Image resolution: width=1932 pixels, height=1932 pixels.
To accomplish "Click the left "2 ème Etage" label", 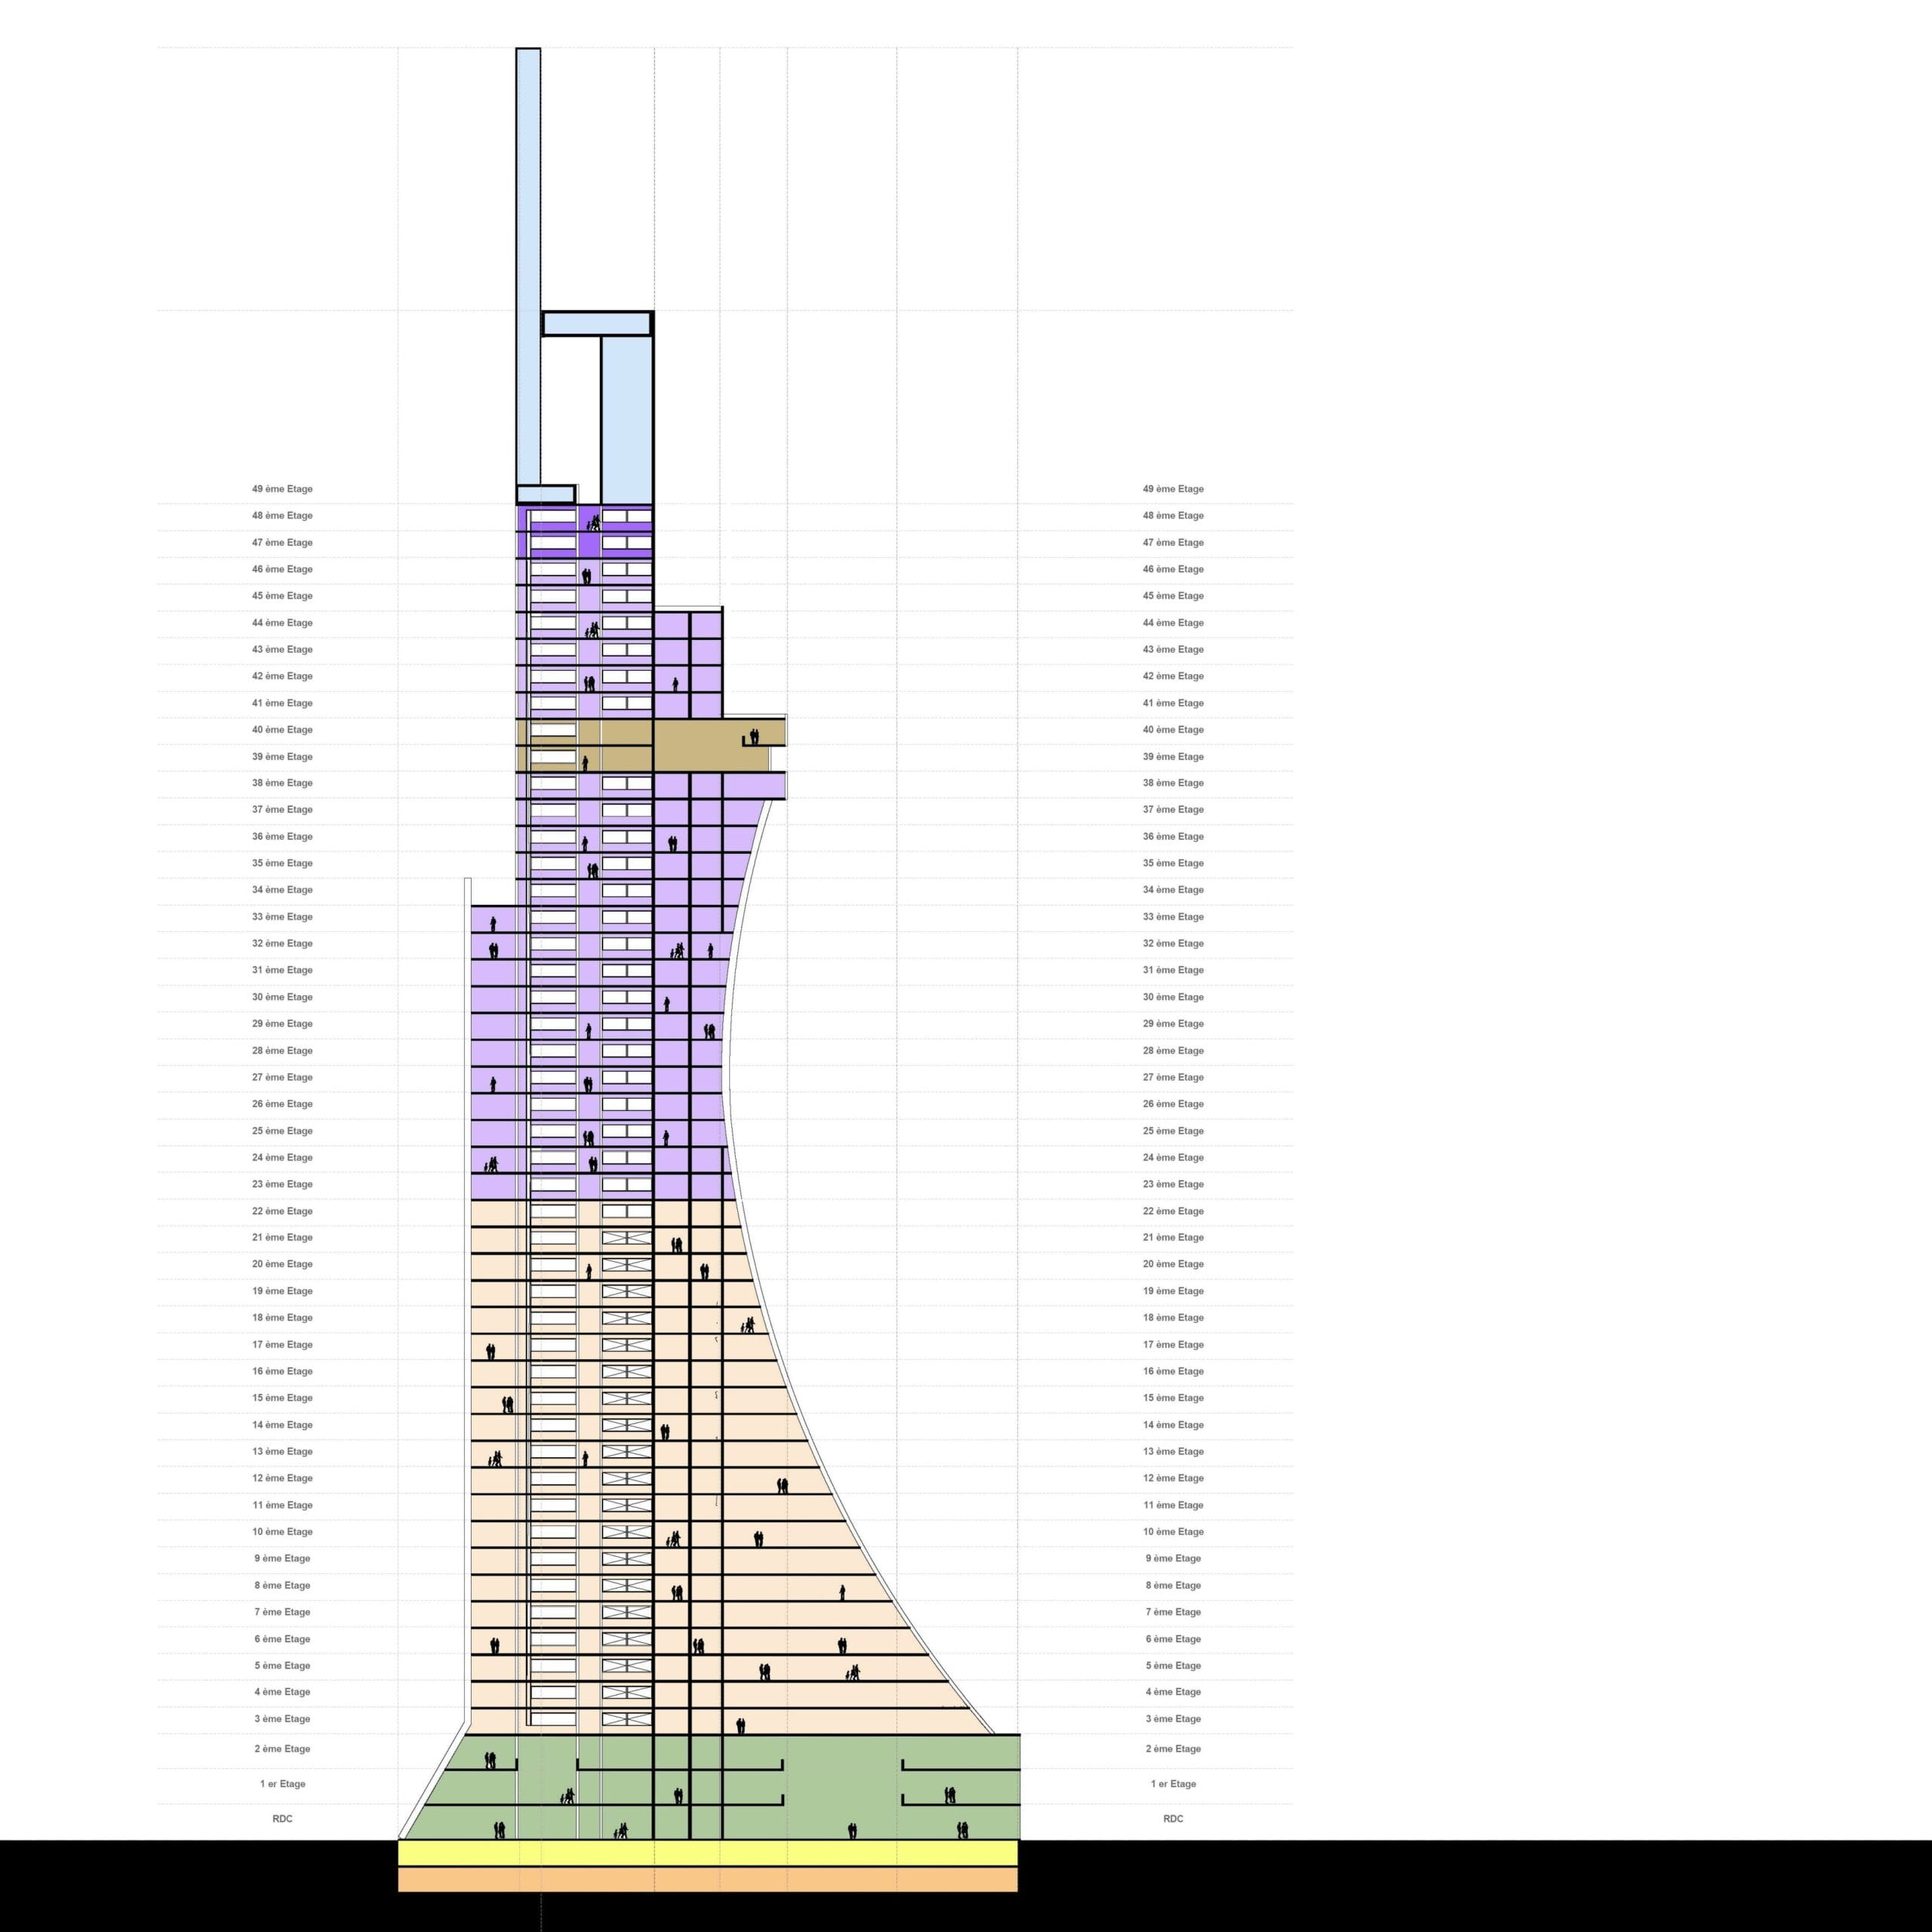I will pos(282,1749).
